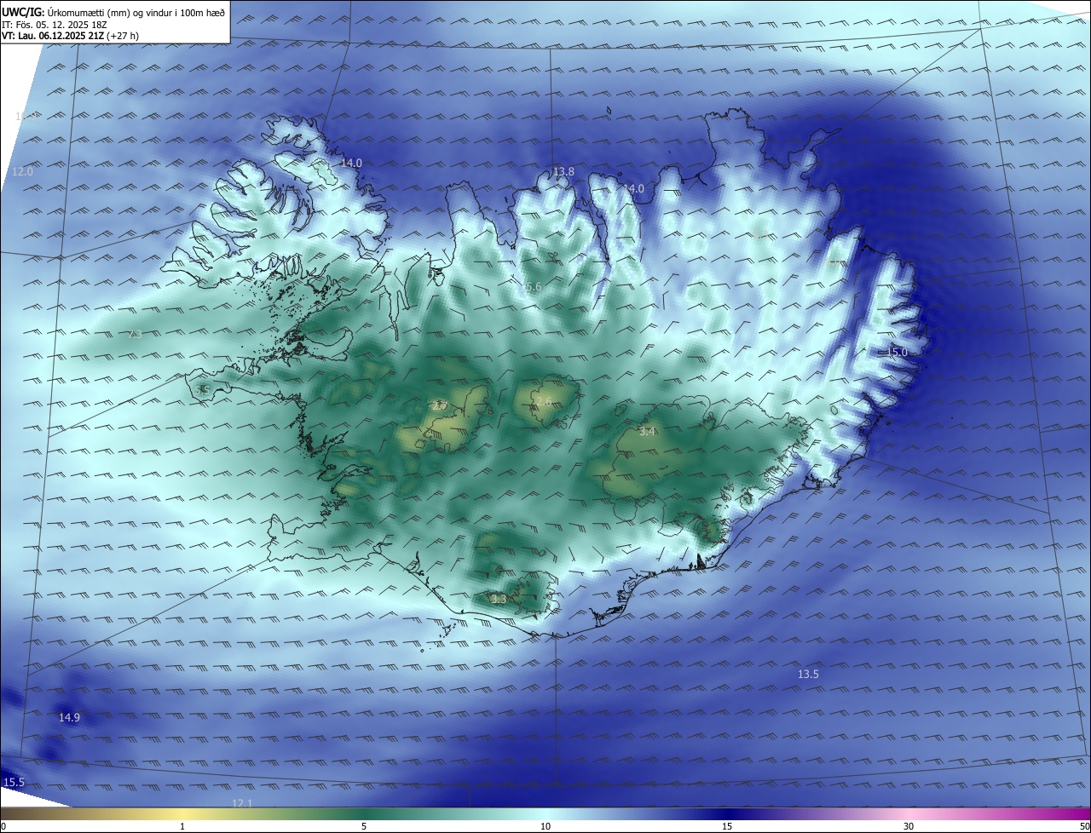Click the title 'Úrkomumætti (mm) og vindur í 100m hæð'
Image resolution: width=1091 pixels, height=833 pixels.
point(136,13)
